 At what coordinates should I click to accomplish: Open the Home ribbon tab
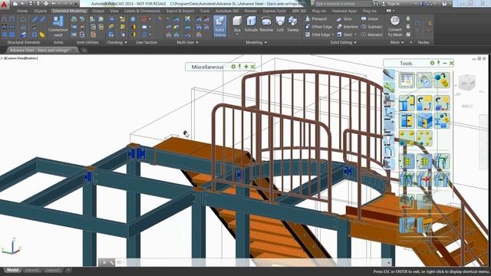pos(22,11)
